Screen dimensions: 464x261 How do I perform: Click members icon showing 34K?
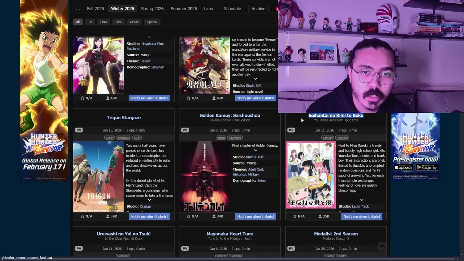click(214, 216)
